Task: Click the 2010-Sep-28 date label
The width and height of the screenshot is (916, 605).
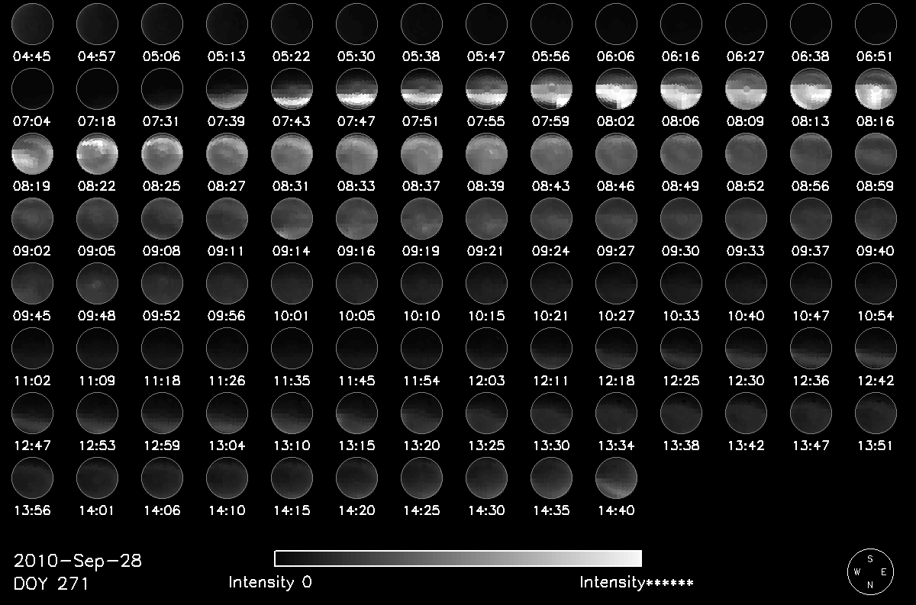Action: click(x=78, y=562)
